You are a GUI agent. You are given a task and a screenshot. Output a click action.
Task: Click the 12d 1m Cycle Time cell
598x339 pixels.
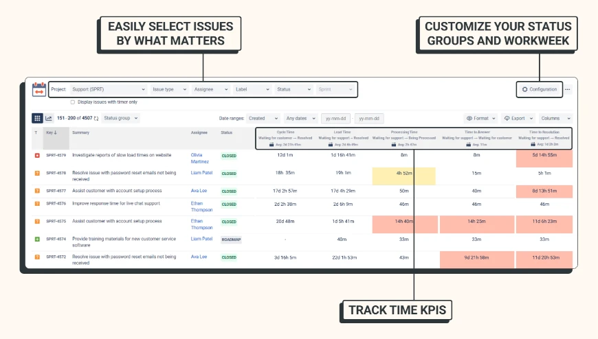click(285, 155)
